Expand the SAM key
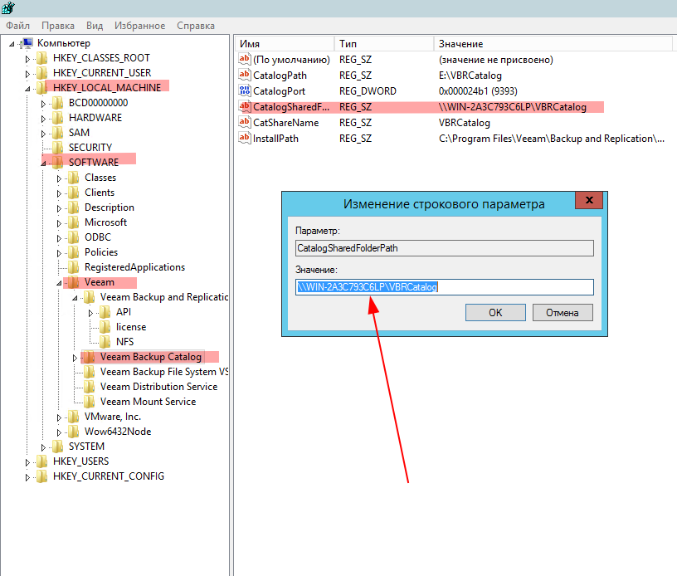 point(43,134)
